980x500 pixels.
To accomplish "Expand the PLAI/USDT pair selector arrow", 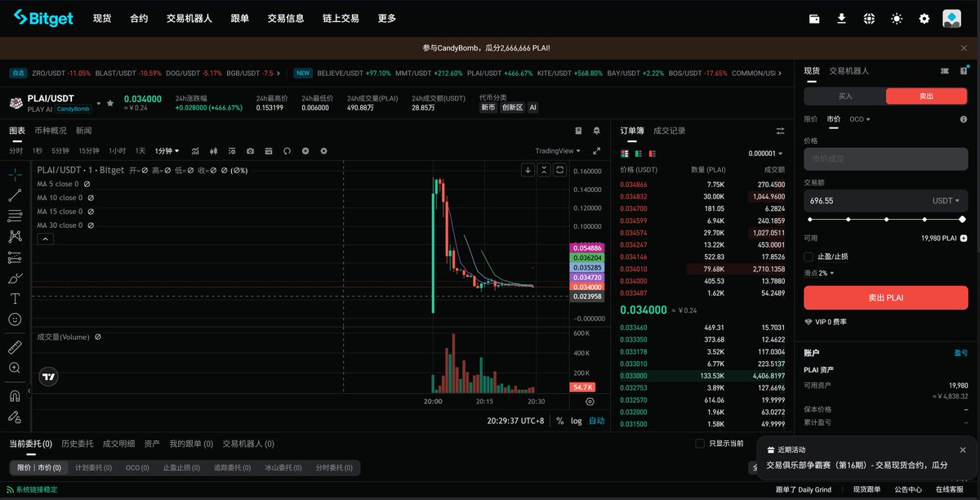I will [99, 104].
